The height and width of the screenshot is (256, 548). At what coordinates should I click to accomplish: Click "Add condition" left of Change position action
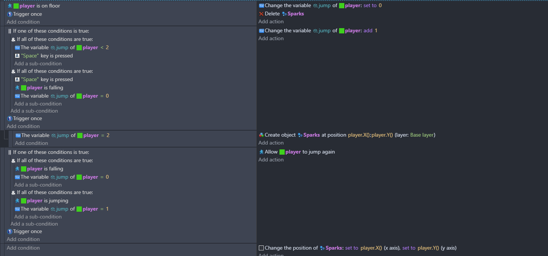tap(23, 248)
